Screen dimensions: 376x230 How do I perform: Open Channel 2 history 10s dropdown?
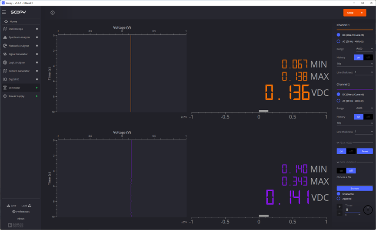[x=355, y=123]
